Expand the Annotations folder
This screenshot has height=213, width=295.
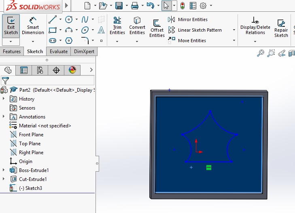(x=3, y=116)
